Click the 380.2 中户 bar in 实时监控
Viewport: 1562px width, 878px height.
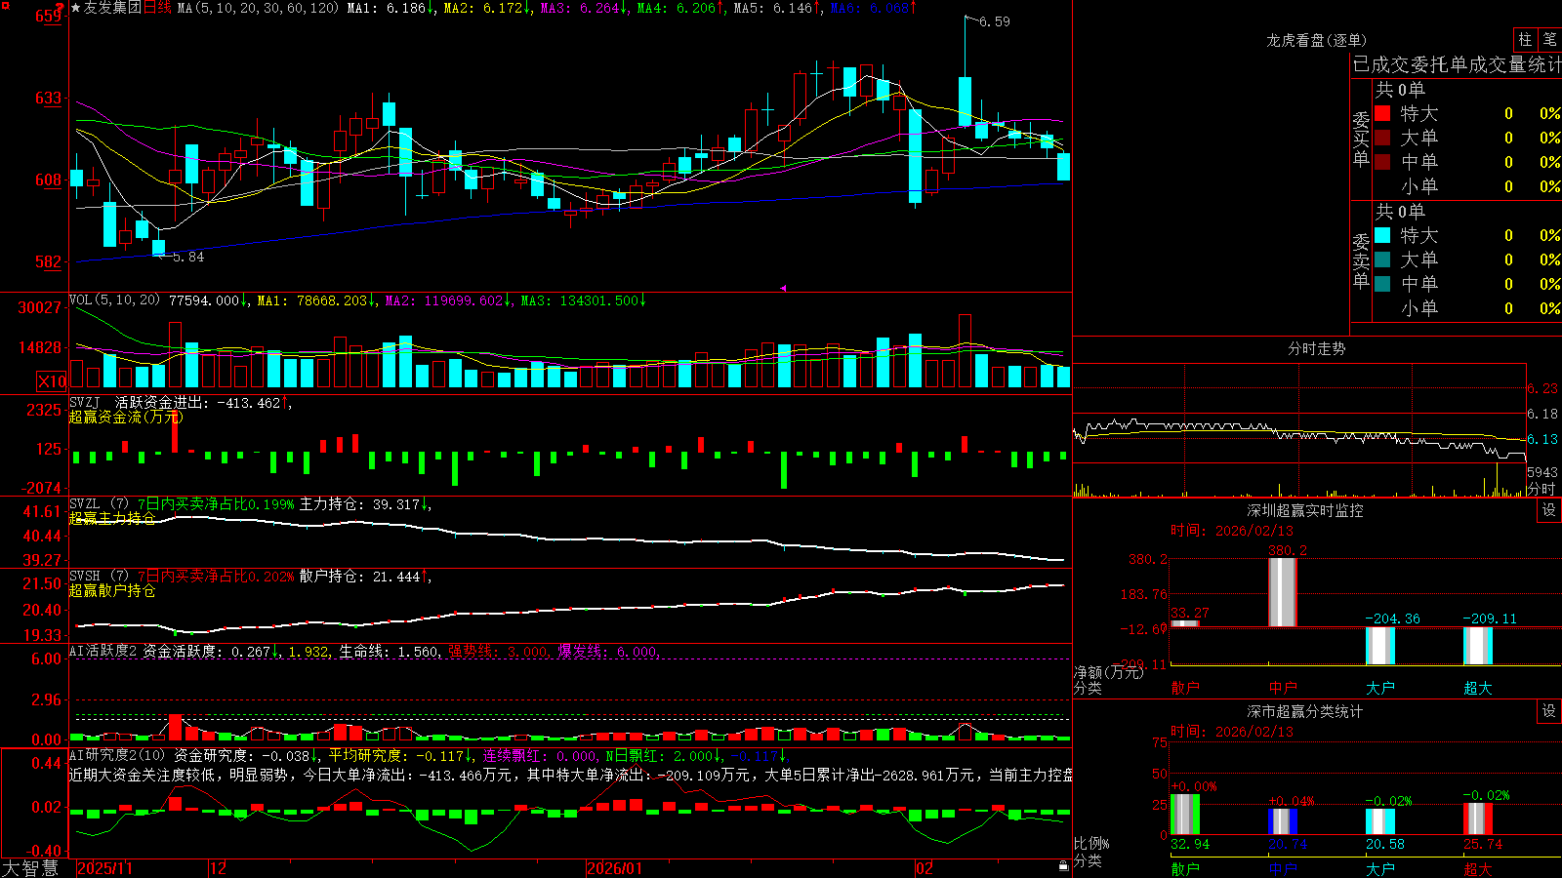click(x=1282, y=592)
